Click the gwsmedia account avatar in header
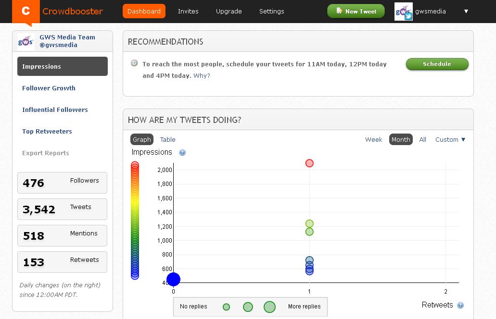Image resolution: width=496 pixels, height=319 pixels. (404, 12)
